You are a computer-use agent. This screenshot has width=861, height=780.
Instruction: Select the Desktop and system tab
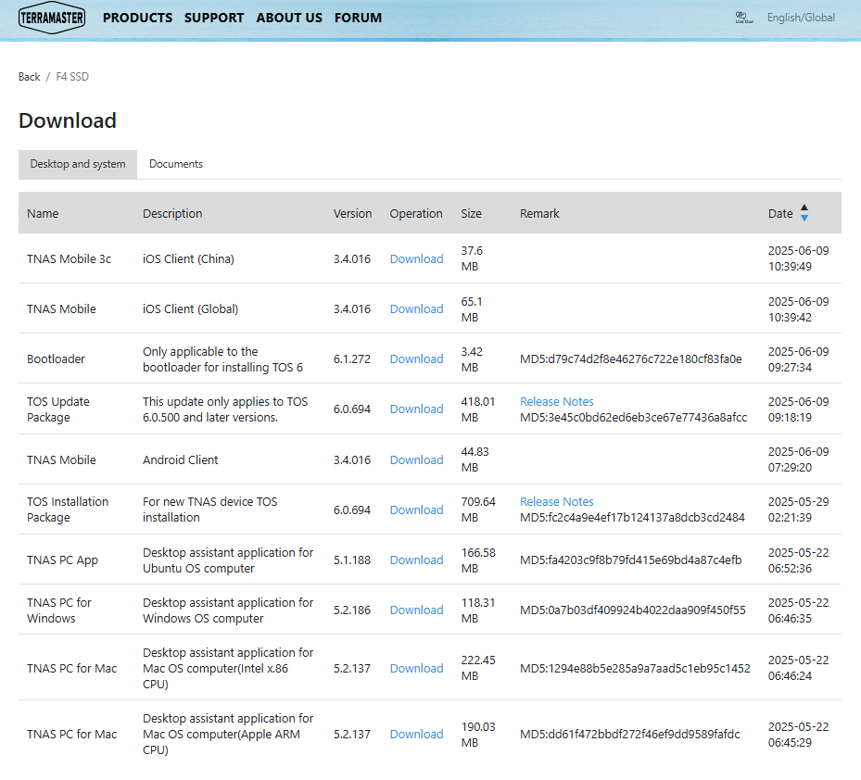pos(78,164)
